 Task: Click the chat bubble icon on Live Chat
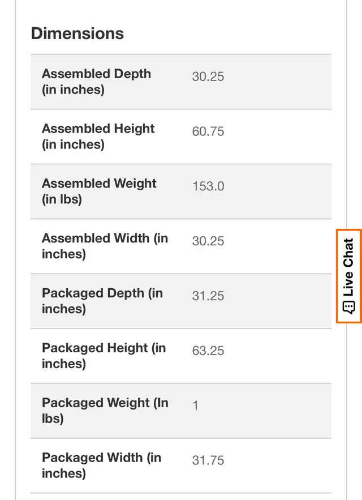point(348,307)
